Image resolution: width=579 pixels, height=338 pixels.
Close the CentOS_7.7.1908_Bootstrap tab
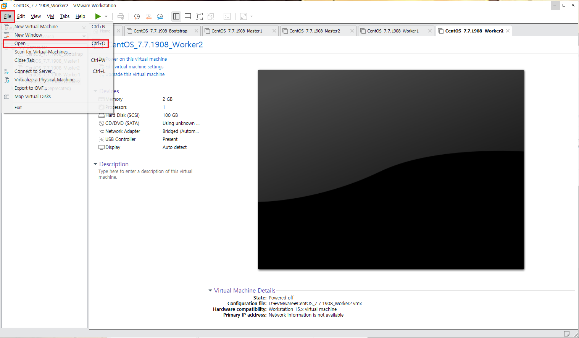click(x=196, y=31)
